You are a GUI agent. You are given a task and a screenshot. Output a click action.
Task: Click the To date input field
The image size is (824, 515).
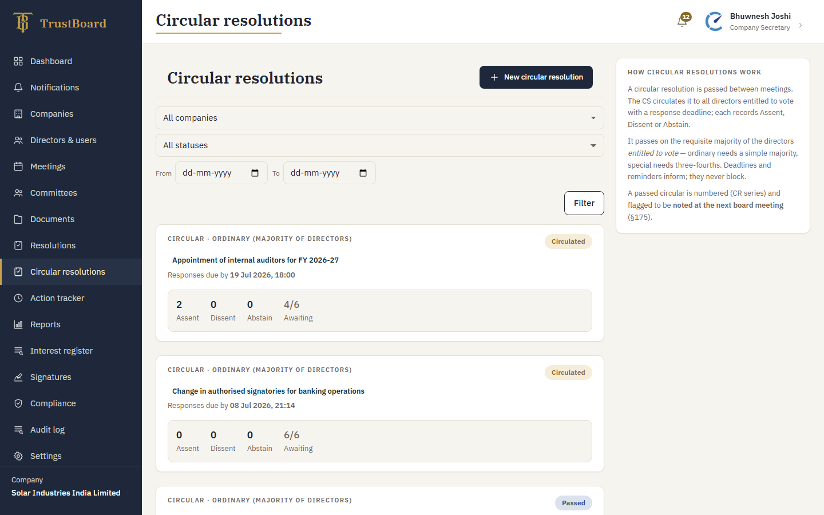pos(330,173)
